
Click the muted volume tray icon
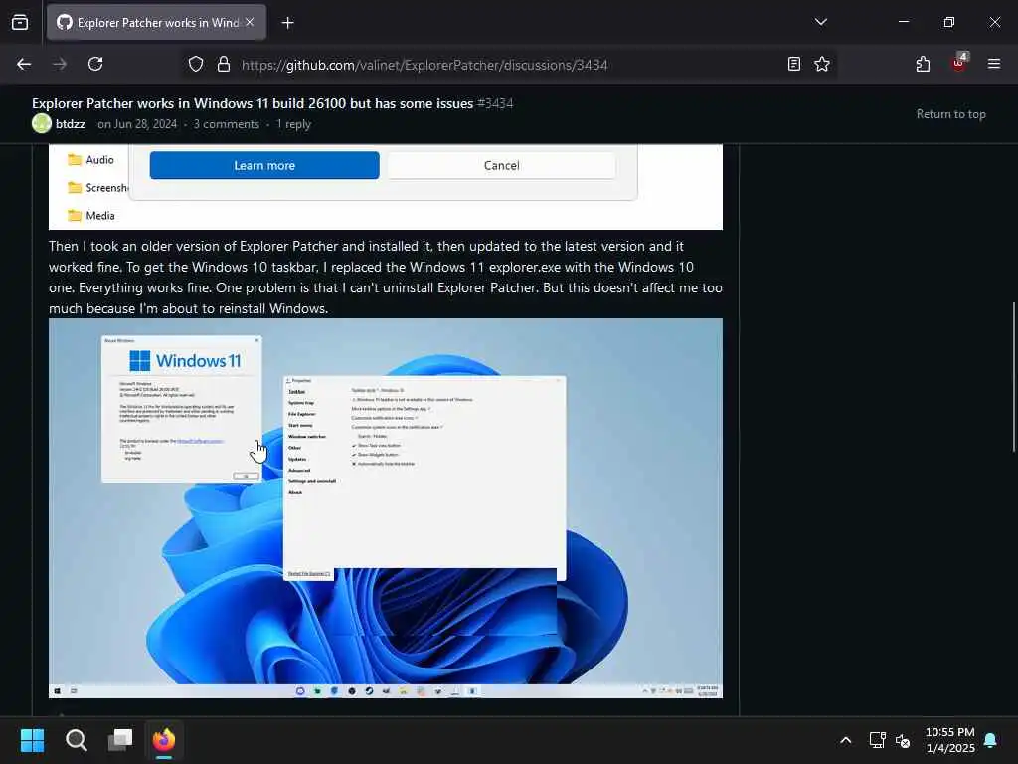pyautogui.click(x=903, y=740)
